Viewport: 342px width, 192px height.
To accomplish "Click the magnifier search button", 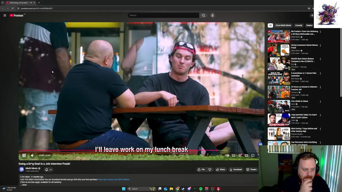I will tap(203, 15).
